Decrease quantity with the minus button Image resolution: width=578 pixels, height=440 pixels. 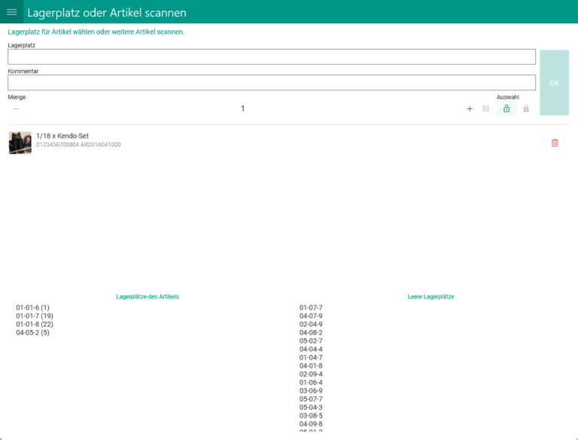click(x=16, y=109)
